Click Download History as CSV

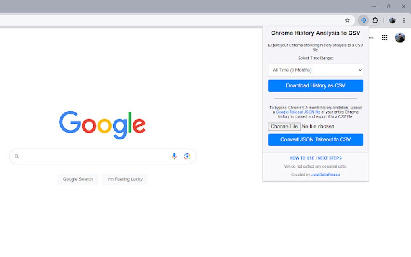[x=316, y=85]
